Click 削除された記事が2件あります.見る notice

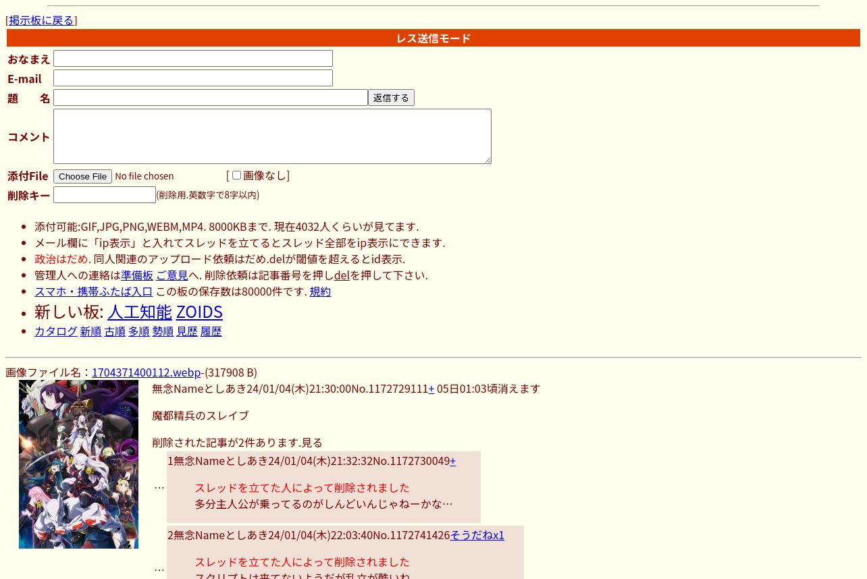(238, 443)
